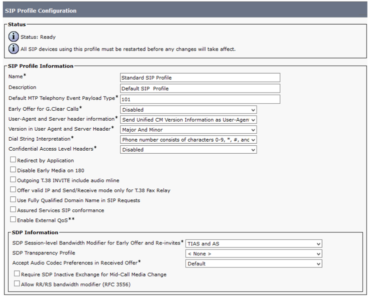Click the SIP Profile Information section heading
The width and height of the screenshot is (368, 300).
40,66
